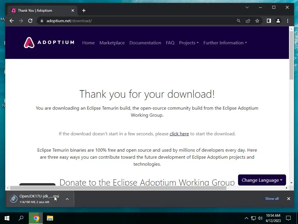Image resolution: width=298 pixels, height=224 pixels.
Task: Open the tab search chevron
Action: (x=247, y=7)
